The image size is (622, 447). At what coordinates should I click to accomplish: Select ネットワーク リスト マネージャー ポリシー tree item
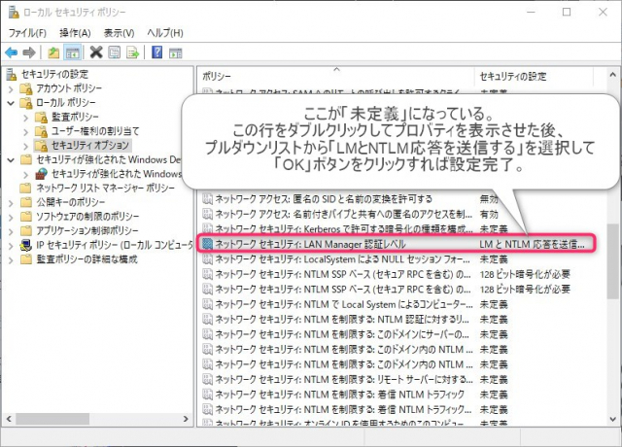coord(106,188)
